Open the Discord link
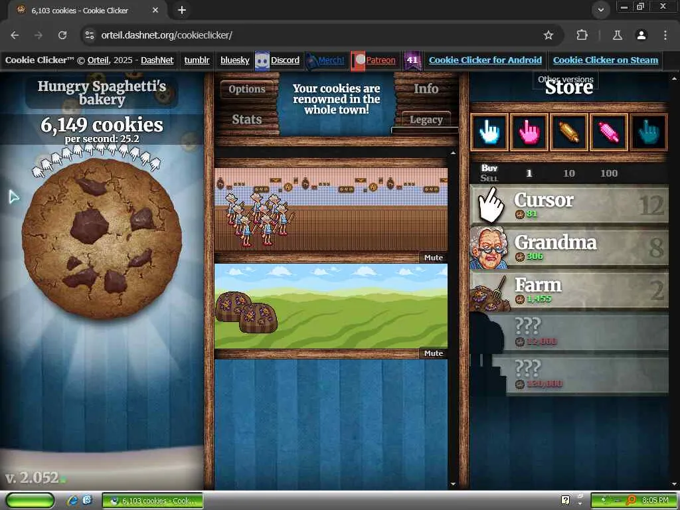 (285, 60)
